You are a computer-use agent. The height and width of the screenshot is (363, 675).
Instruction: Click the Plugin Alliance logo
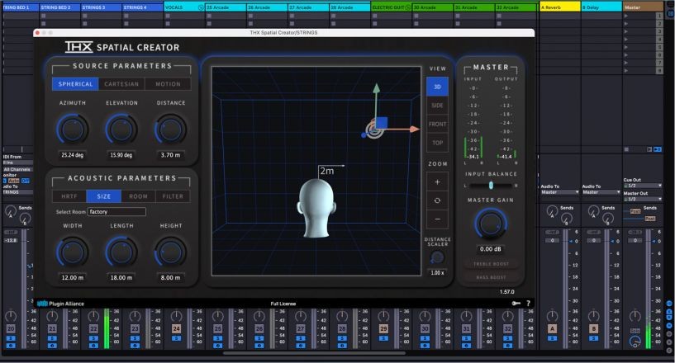(x=62, y=304)
